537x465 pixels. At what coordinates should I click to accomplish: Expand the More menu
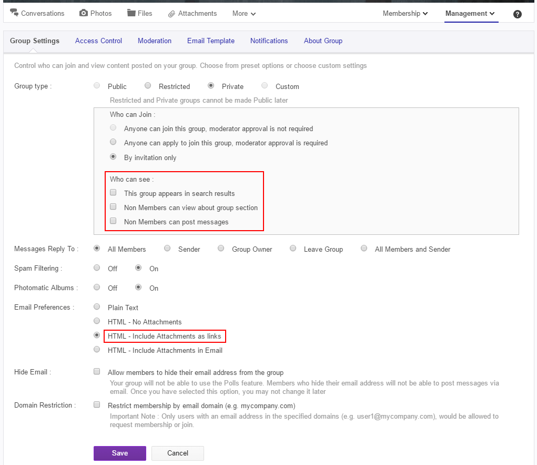pyautogui.click(x=243, y=13)
